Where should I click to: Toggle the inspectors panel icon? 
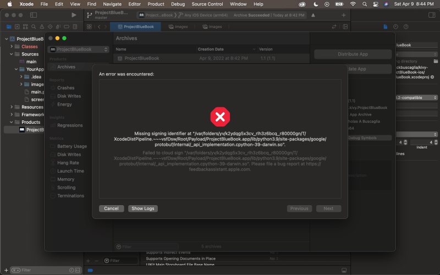[x=432, y=15]
